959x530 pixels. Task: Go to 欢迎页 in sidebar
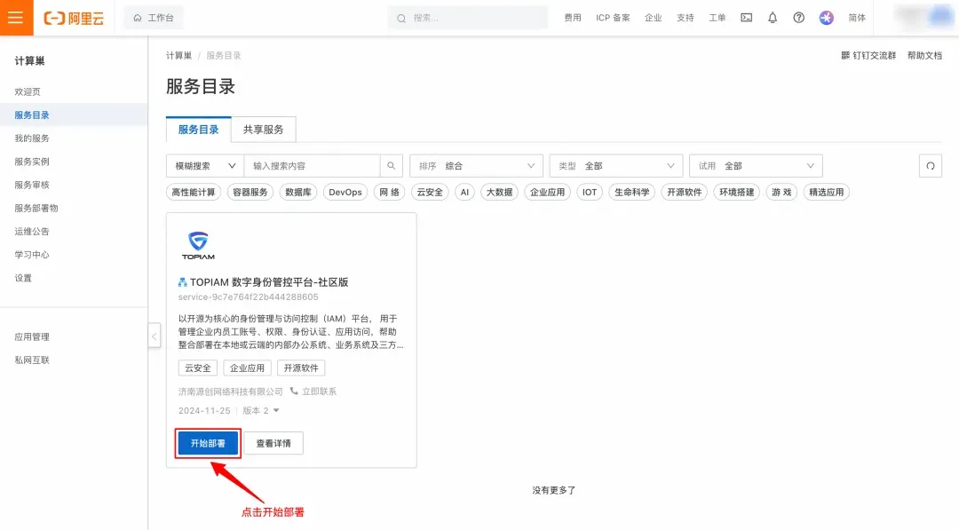click(x=28, y=91)
